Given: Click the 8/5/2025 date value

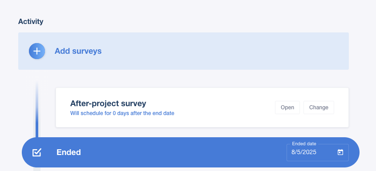Looking at the screenshot, I should tap(304, 152).
